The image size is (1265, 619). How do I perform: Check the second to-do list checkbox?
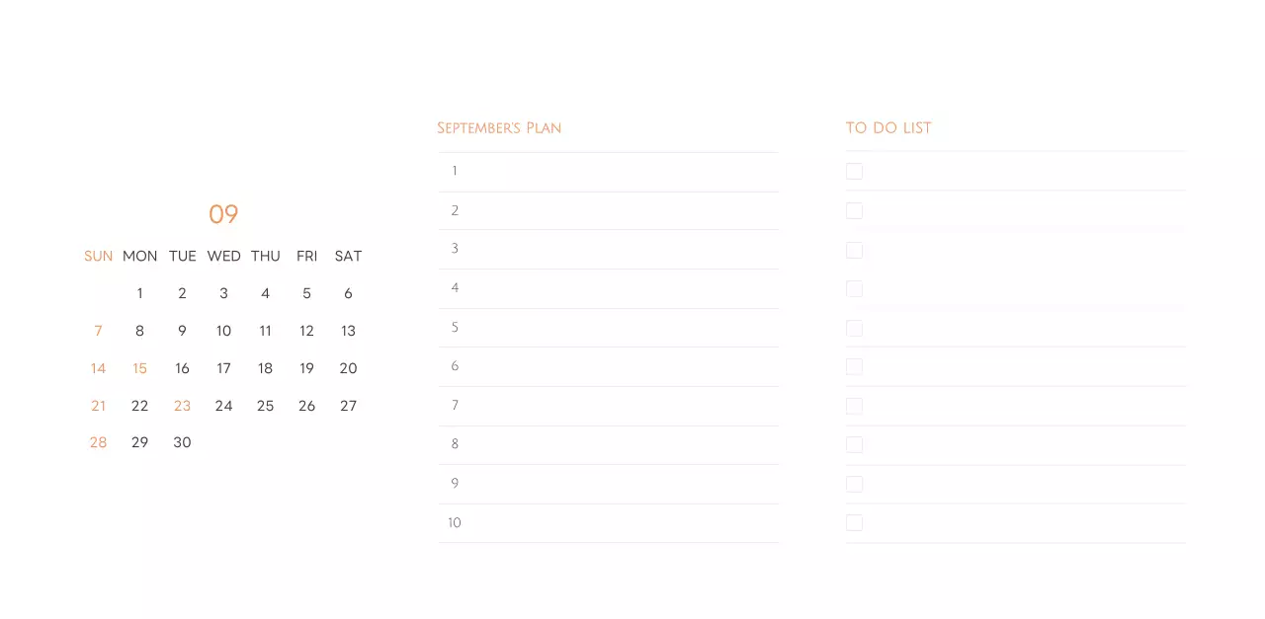coord(854,210)
